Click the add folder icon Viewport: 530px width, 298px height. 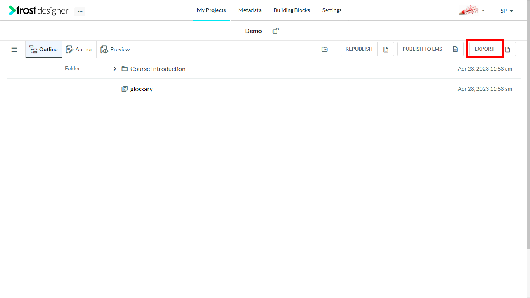pos(325,49)
